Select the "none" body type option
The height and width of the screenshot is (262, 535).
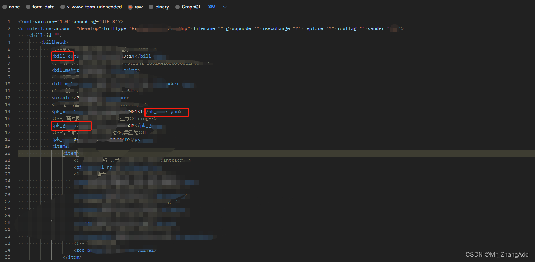pos(13,7)
